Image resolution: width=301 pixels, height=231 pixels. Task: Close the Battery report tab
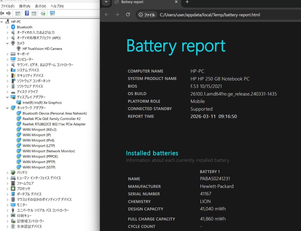pos(176,2)
